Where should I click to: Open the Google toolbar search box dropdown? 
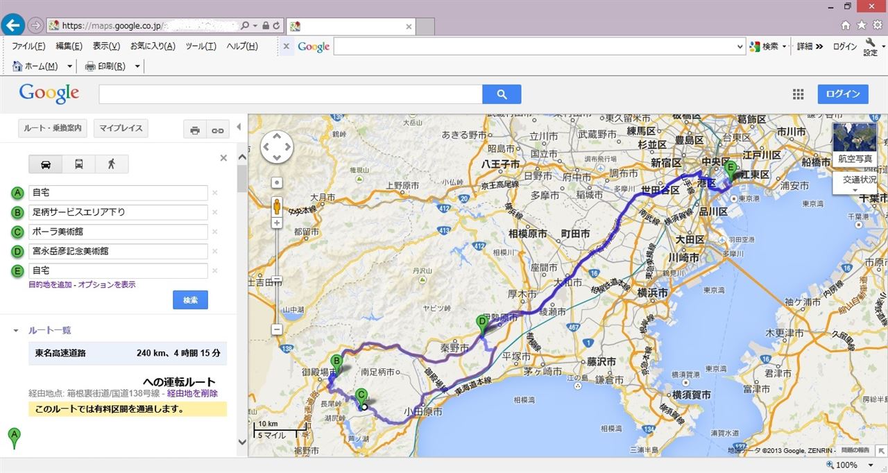(740, 46)
